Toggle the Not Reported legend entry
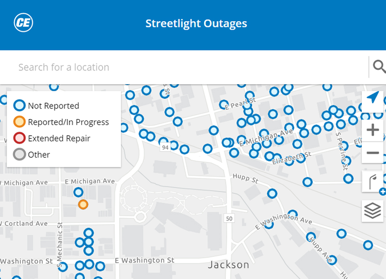 46,105
